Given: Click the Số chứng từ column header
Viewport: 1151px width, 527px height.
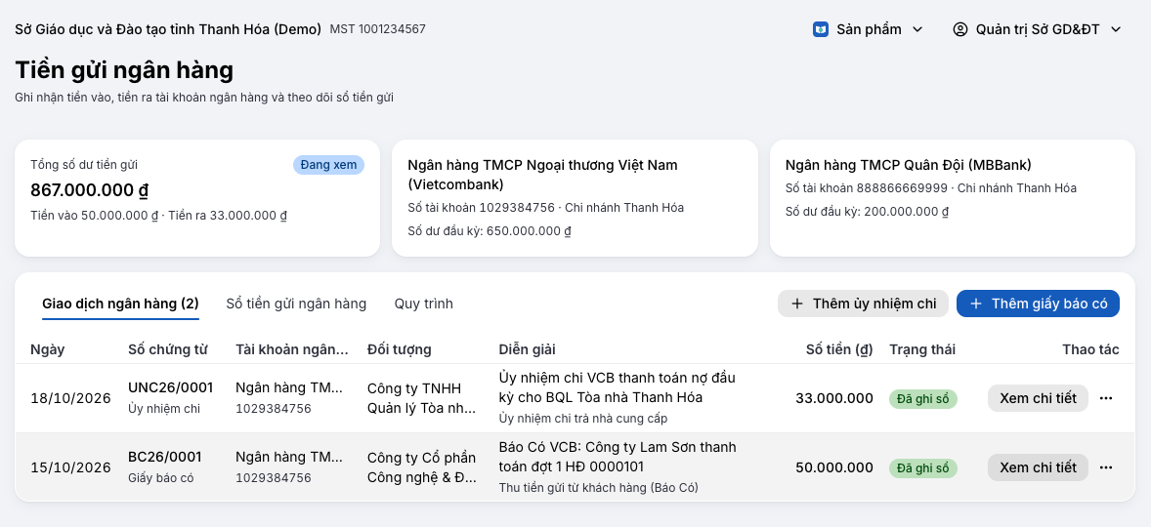Looking at the screenshot, I should tap(167, 349).
